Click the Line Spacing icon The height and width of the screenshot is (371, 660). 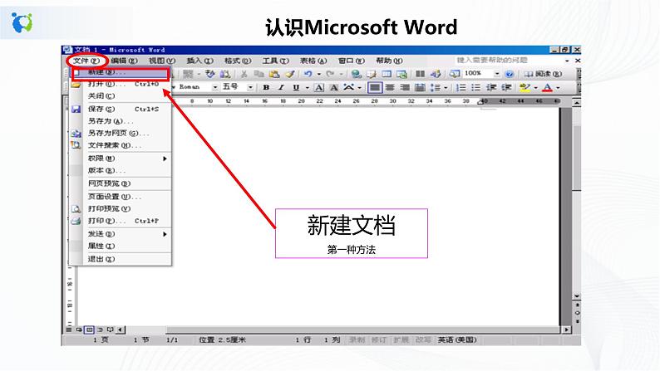(436, 87)
